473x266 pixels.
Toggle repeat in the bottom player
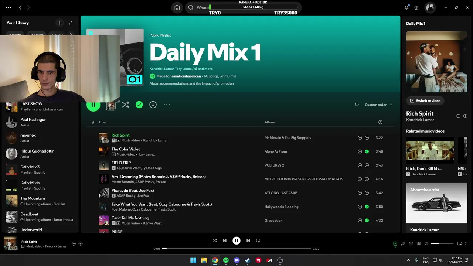[x=258, y=241]
